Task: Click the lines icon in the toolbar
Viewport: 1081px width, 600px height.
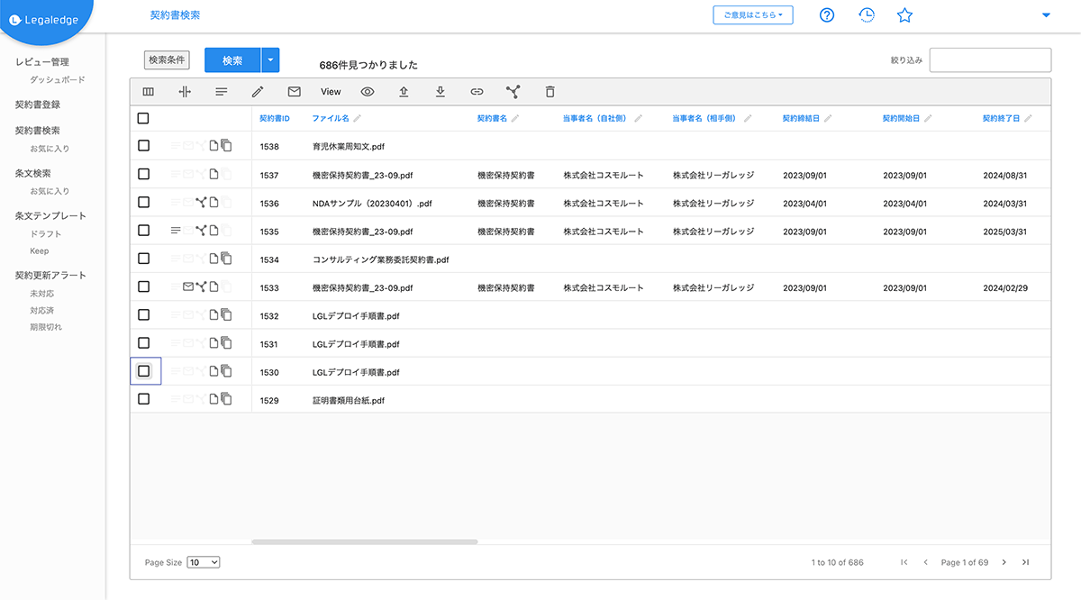Action: (221, 92)
